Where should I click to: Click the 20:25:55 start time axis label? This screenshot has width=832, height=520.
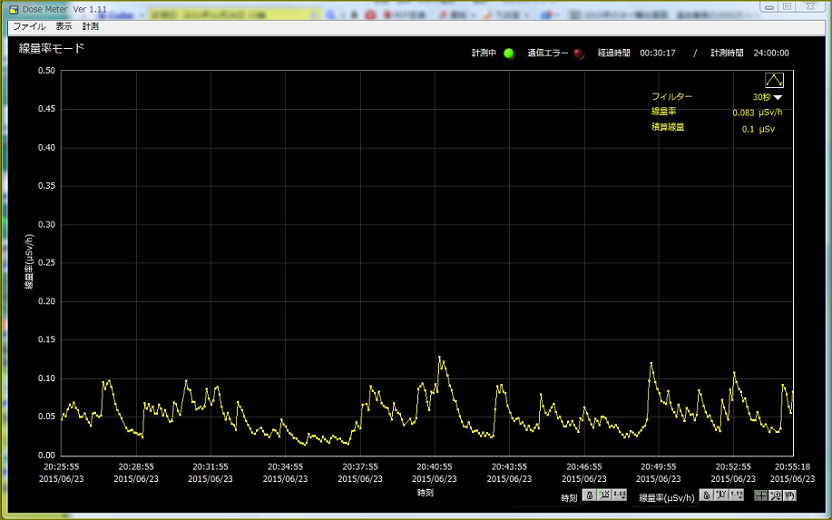click(x=62, y=466)
